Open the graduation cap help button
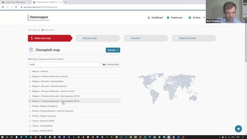Image resolution: width=247 pixels, height=139 pixels. (x=239, y=129)
